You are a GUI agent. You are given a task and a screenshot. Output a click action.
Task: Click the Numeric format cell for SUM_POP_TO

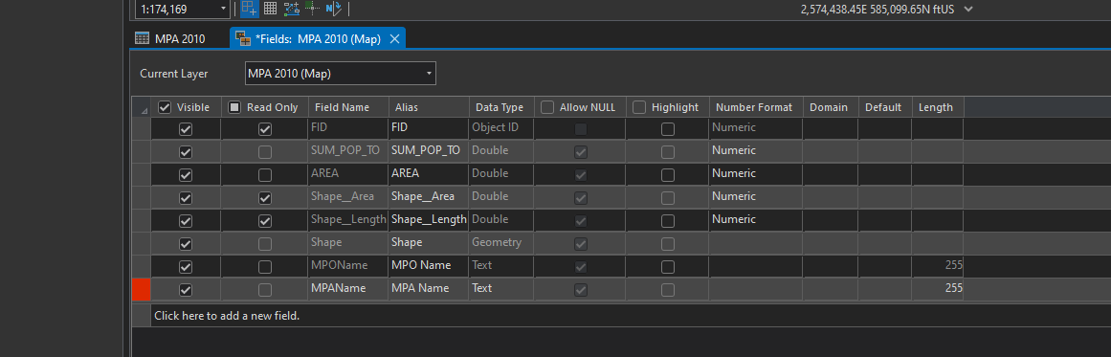[x=755, y=151]
